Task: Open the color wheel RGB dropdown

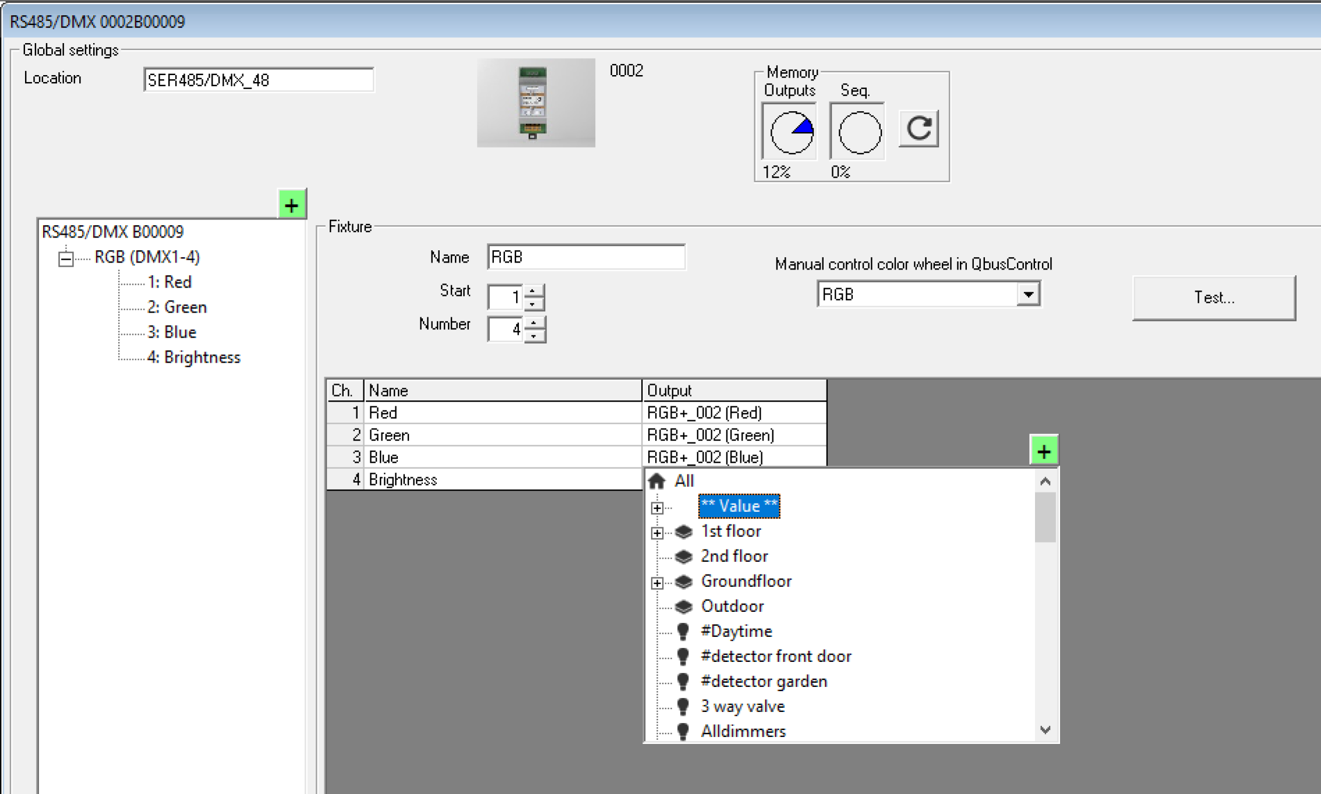Action: [1029, 294]
